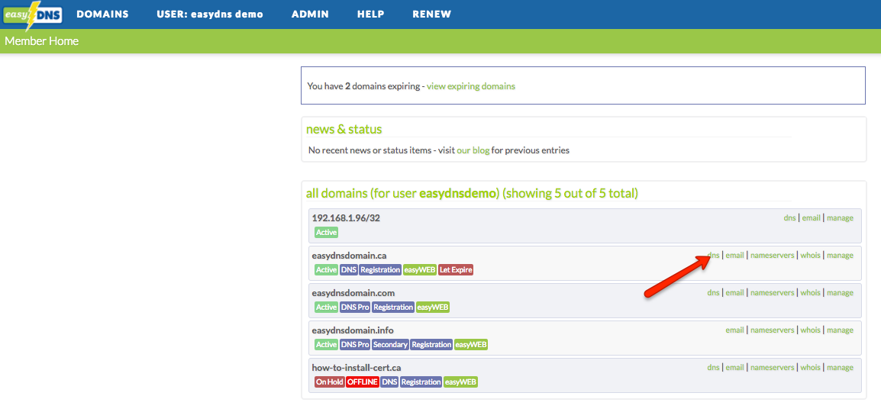This screenshot has width=881, height=409.
Task: Click the DNS Pro badge on easydnsdomain.com
Action: coord(354,308)
